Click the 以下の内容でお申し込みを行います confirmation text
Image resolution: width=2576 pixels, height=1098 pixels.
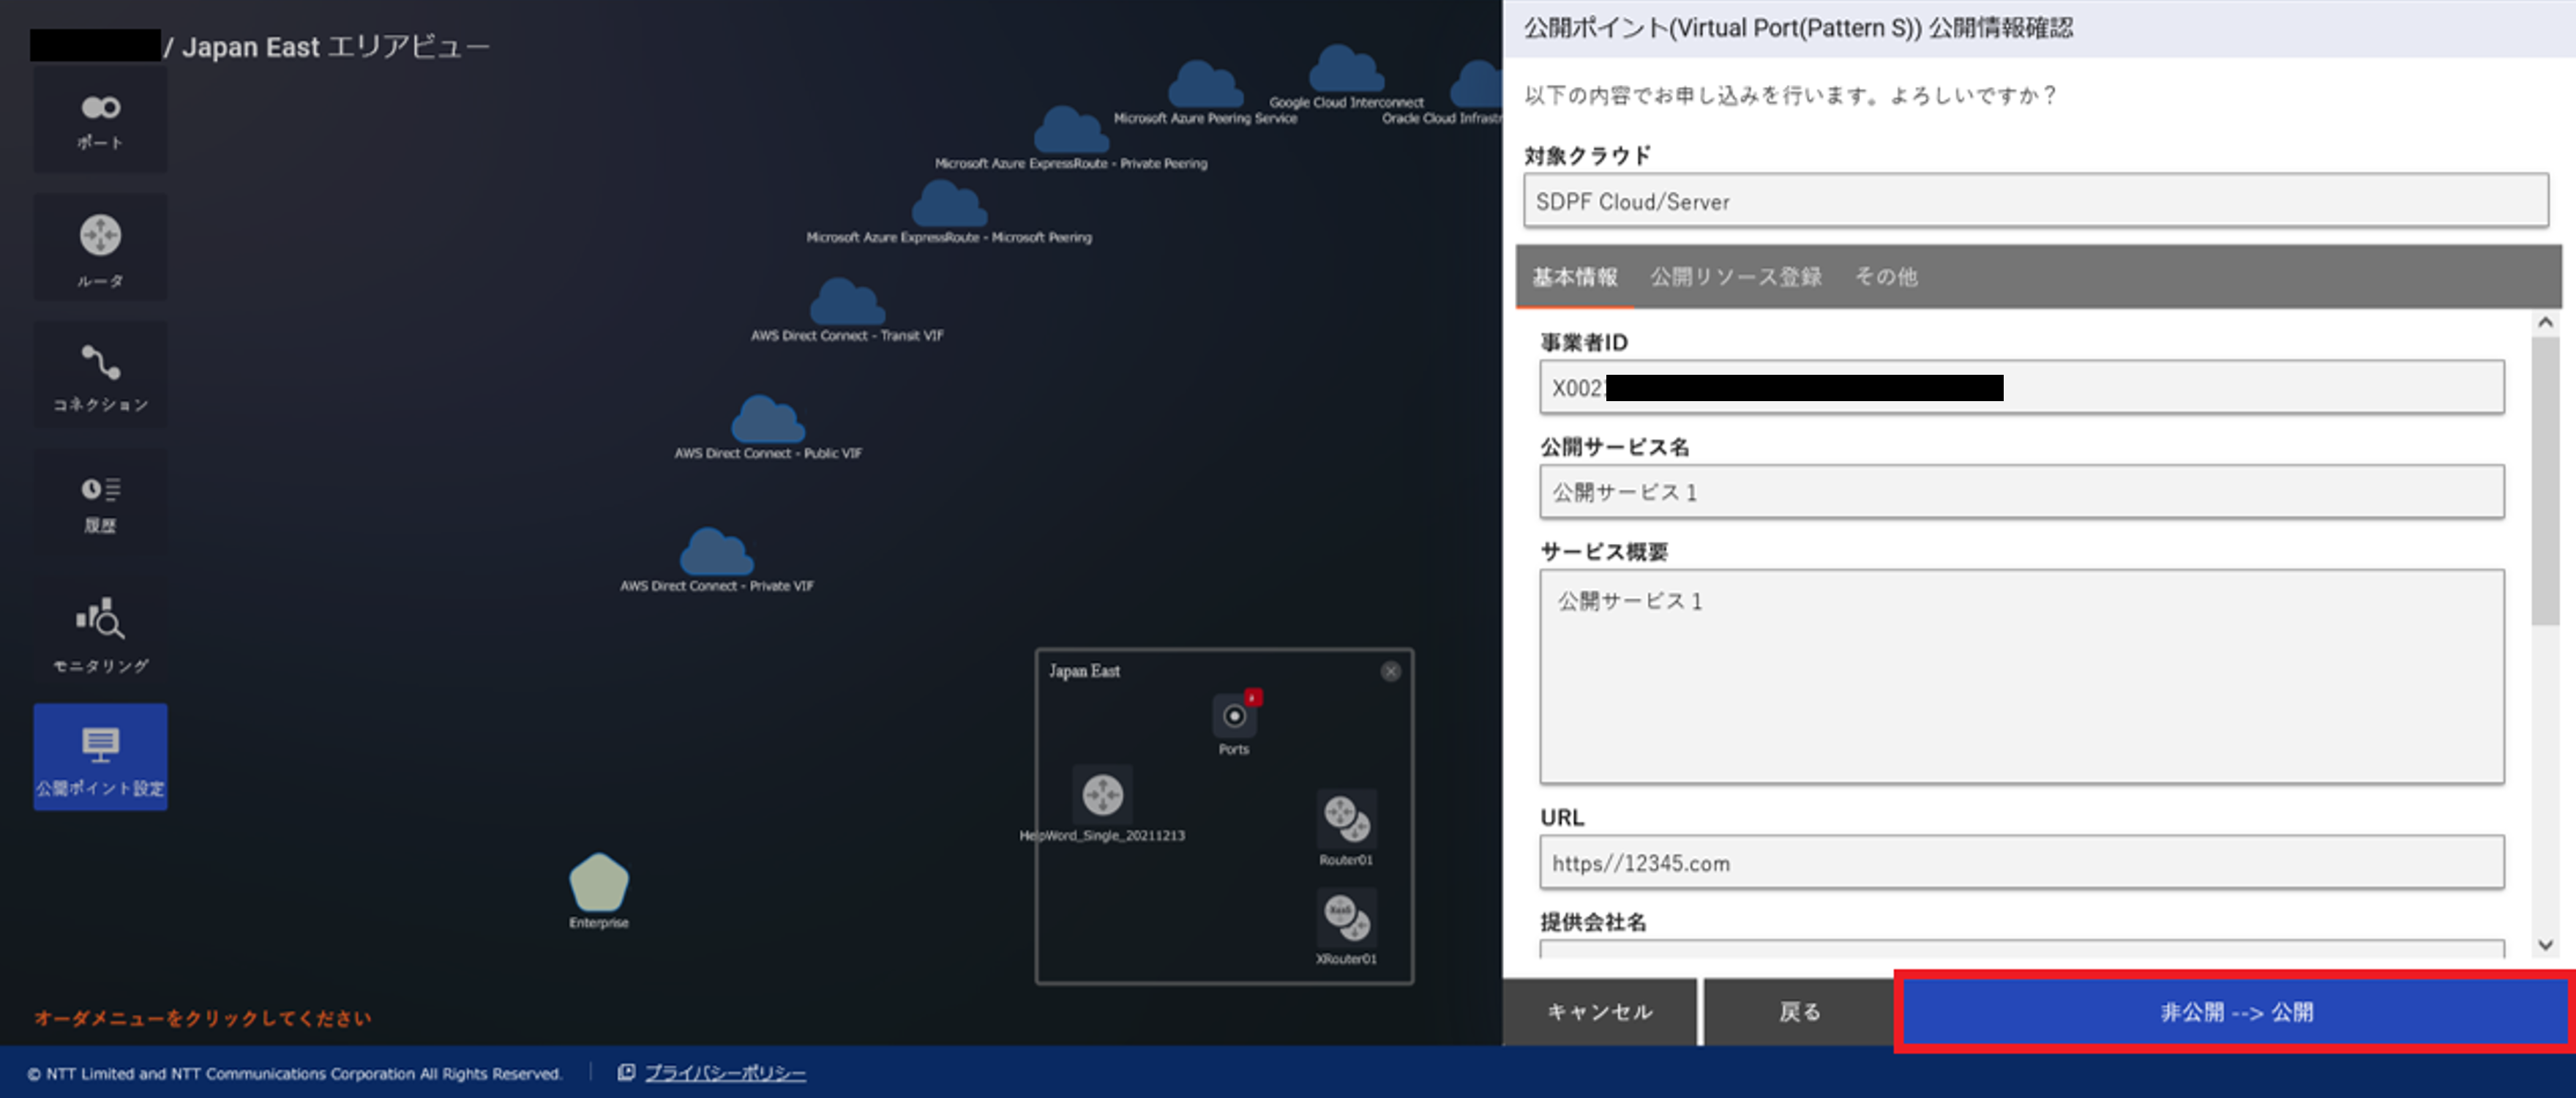click(1789, 95)
